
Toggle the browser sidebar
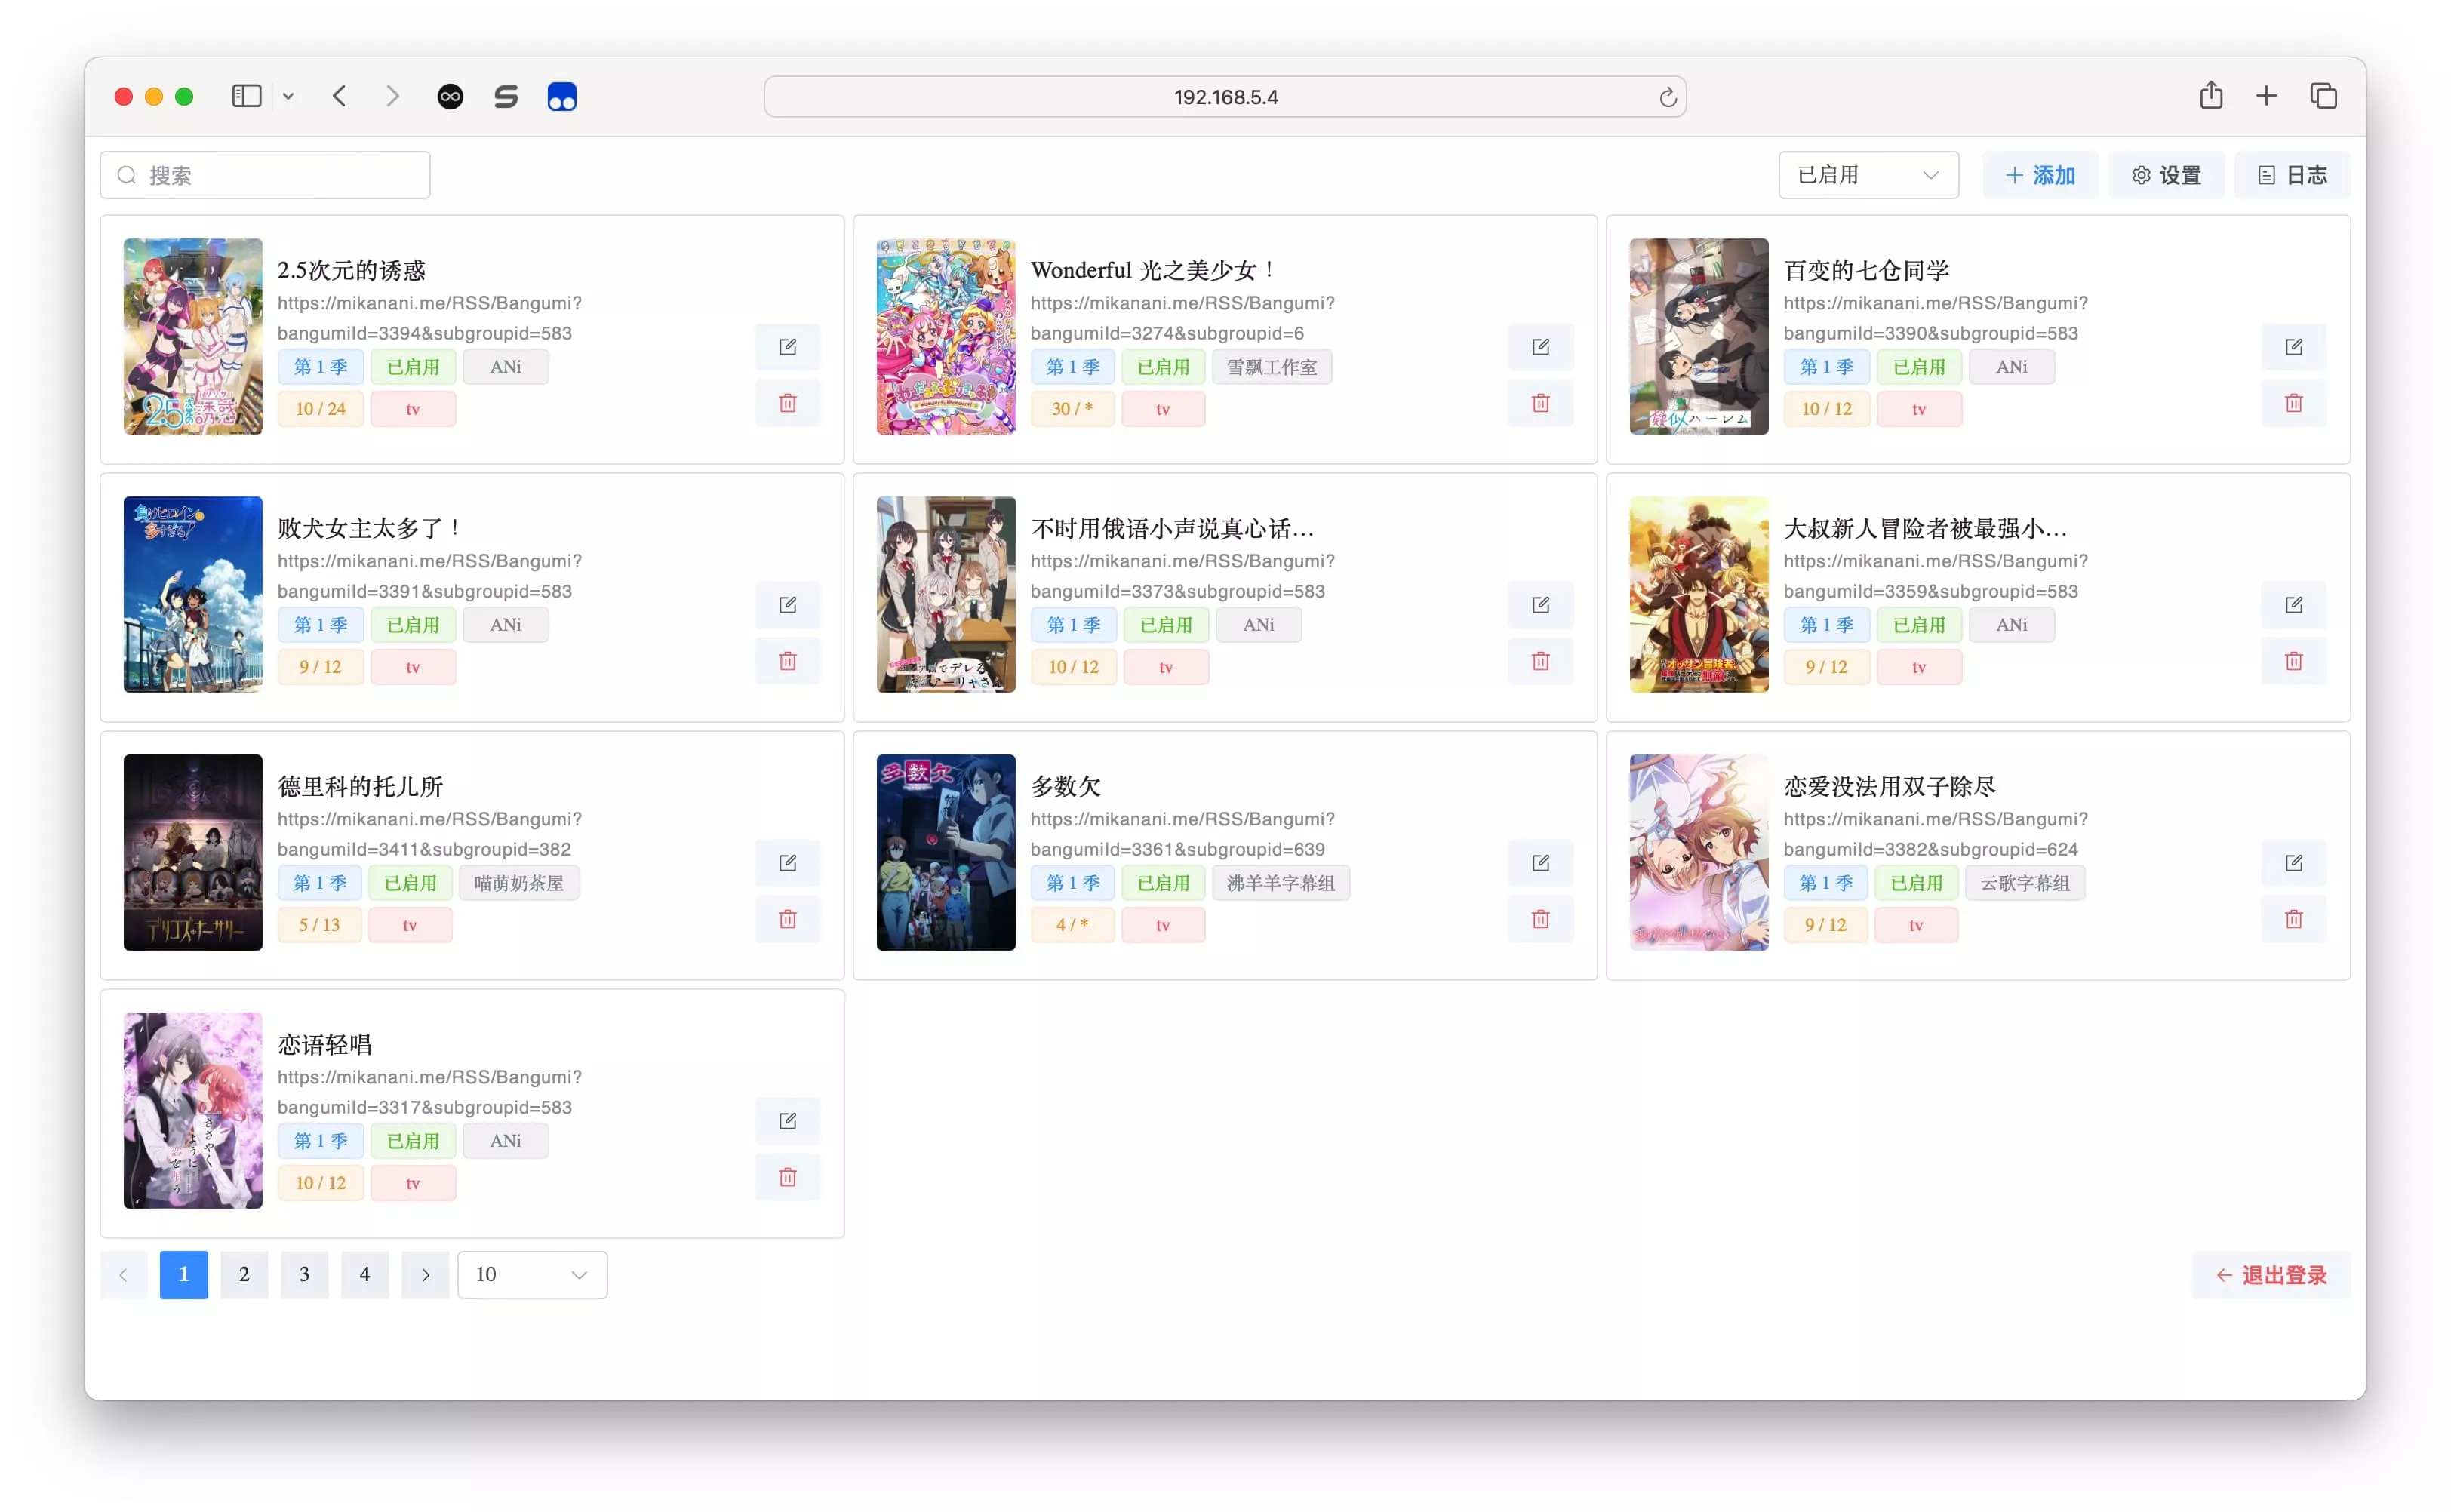click(x=246, y=96)
